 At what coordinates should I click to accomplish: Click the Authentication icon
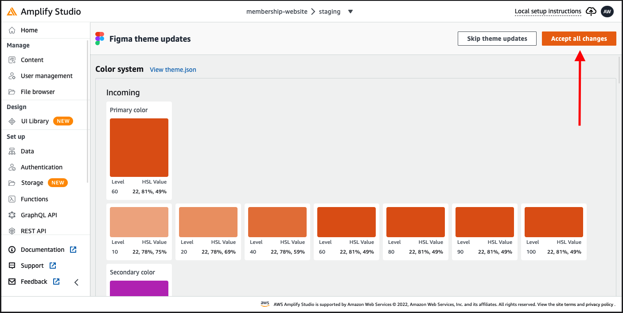coord(12,167)
